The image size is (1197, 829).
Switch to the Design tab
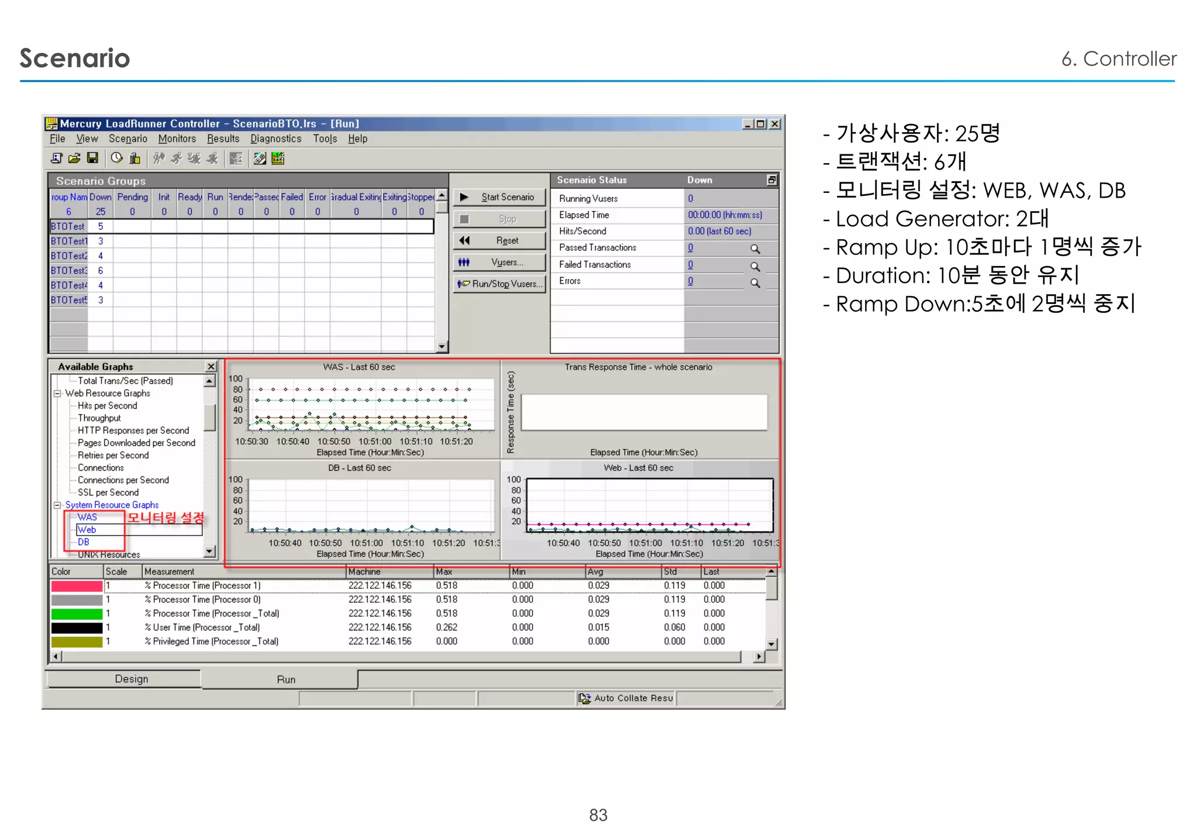pyautogui.click(x=124, y=679)
